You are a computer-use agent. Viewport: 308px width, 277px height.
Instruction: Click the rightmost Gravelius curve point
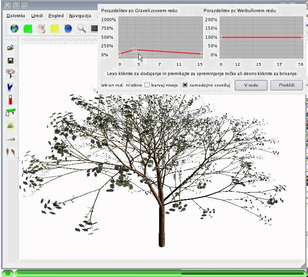[x=202, y=54]
